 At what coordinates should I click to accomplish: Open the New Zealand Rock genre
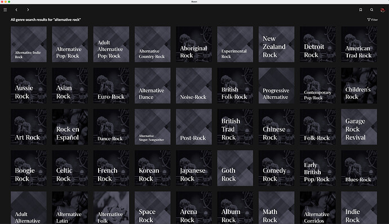(x=276, y=44)
